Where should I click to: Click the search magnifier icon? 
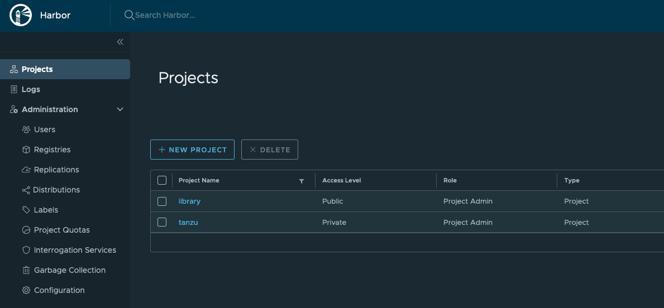coord(129,15)
